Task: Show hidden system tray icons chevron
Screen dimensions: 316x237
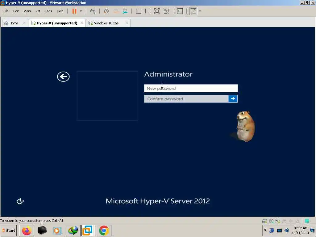Action: click(265, 230)
